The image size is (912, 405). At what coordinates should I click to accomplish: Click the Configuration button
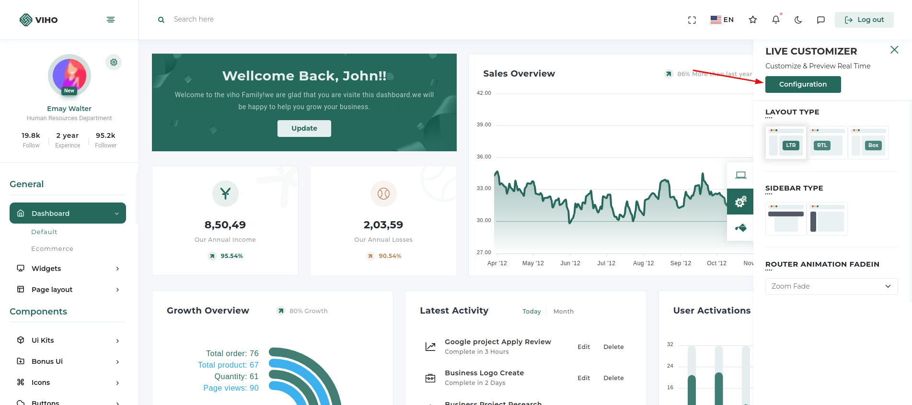click(803, 84)
